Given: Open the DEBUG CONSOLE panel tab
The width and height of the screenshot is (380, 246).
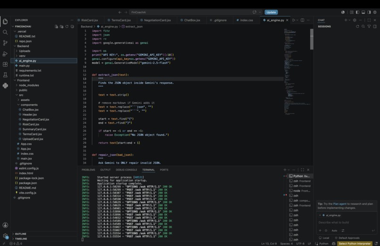Looking at the screenshot, I should click(x=126, y=170).
